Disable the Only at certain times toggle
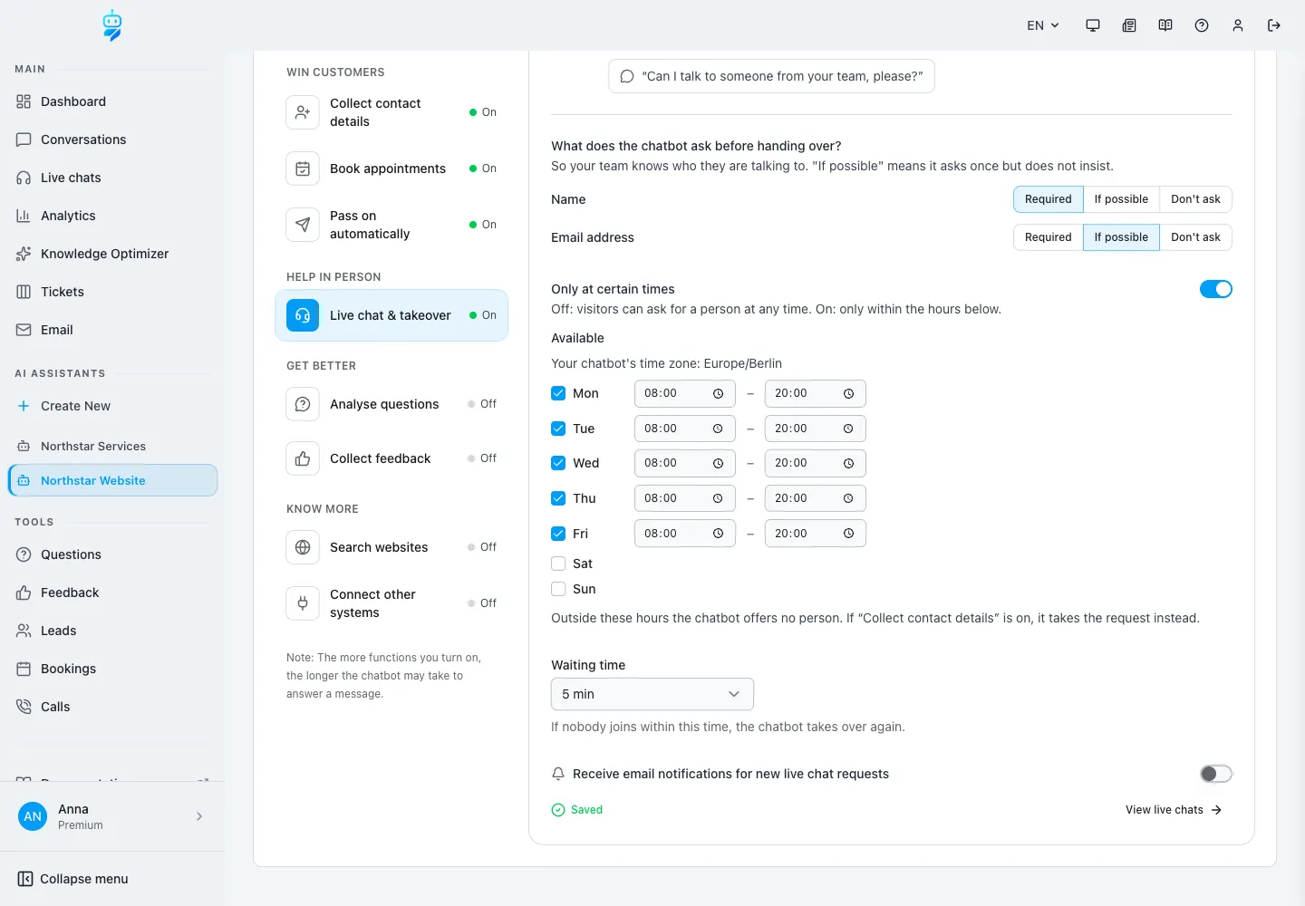 [x=1216, y=289]
